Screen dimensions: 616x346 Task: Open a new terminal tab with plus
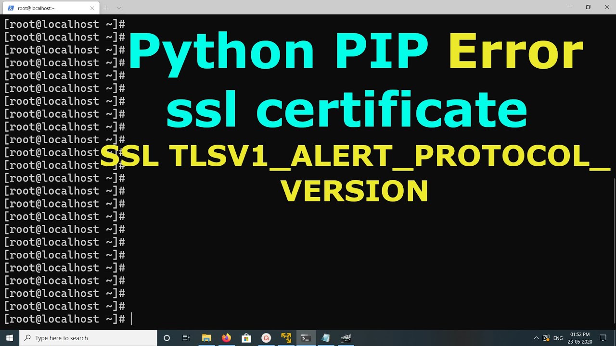click(106, 8)
